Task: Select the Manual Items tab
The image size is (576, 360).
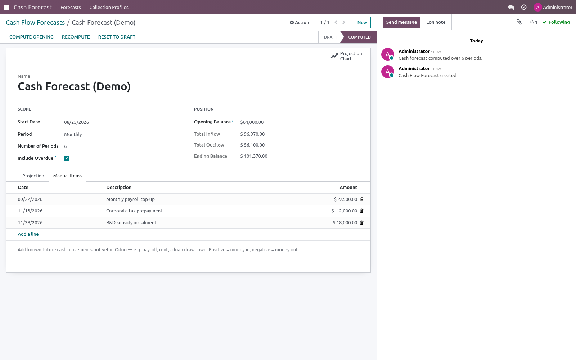Action: pyautogui.click(x=67, y=176)
